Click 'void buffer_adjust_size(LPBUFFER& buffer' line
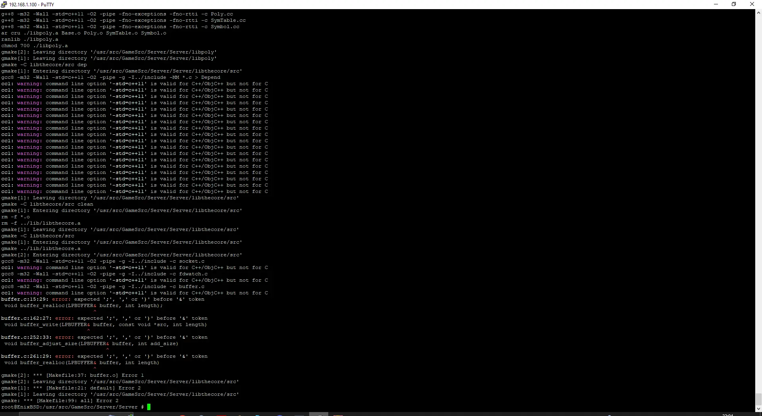 pyautogui.click(x=91, y=343)
